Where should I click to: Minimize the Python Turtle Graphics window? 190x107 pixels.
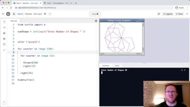(137, 21)
